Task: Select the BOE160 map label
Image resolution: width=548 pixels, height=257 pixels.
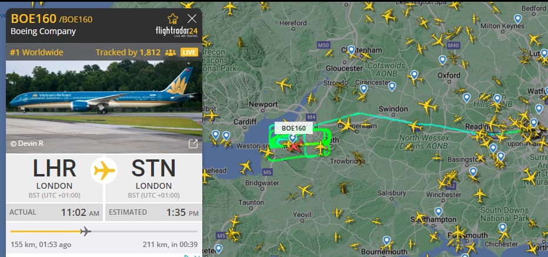Action: click(x=293, y=128)
